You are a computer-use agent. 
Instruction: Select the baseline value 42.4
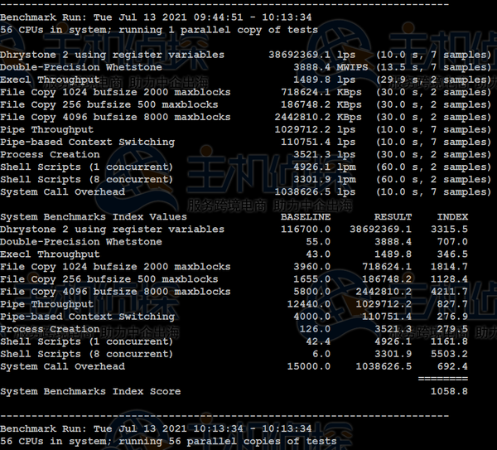(x=318, y=341)
